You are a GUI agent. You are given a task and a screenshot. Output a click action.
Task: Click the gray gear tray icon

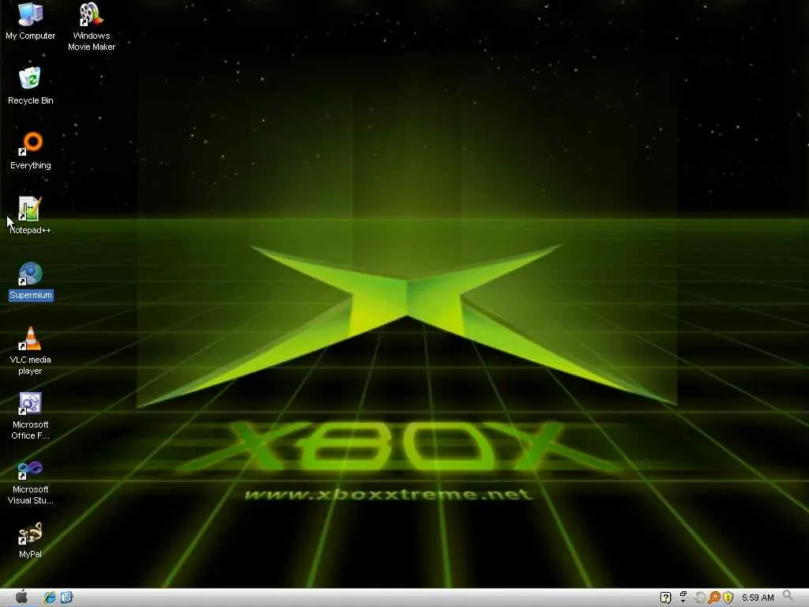(x=700, y=598)
